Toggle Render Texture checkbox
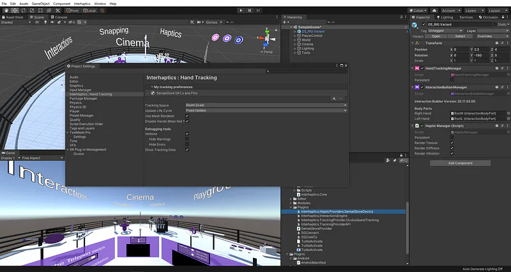This screenshot has height=272, width=511. [452, 142]
